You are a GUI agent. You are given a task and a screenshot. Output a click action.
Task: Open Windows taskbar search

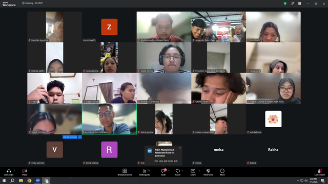pyautogui.click(x=12, y=180)
